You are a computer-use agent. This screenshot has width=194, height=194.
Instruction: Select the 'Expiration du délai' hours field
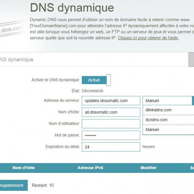pos(111,147)
